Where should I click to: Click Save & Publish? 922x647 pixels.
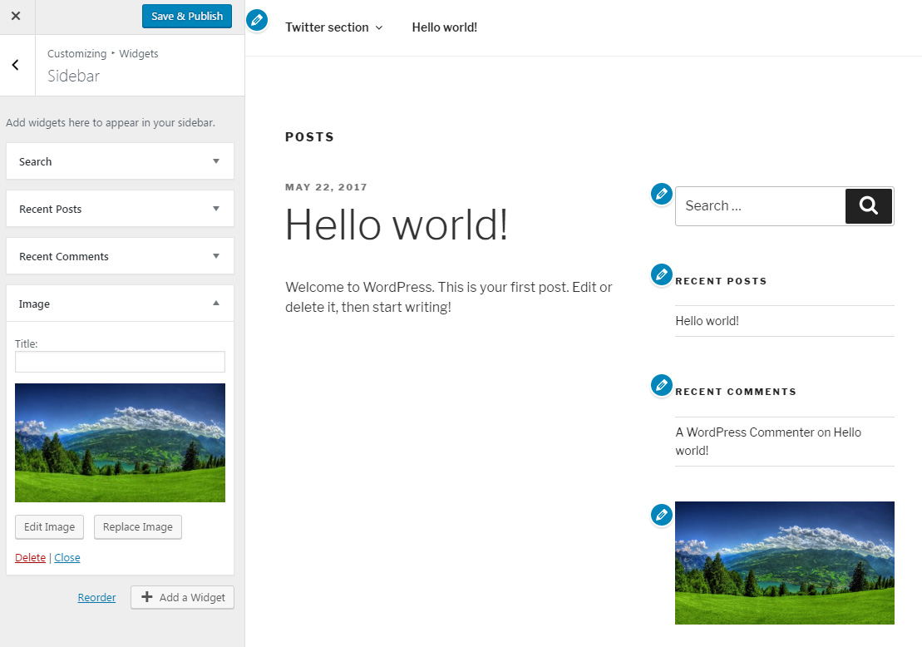[186, 16]
